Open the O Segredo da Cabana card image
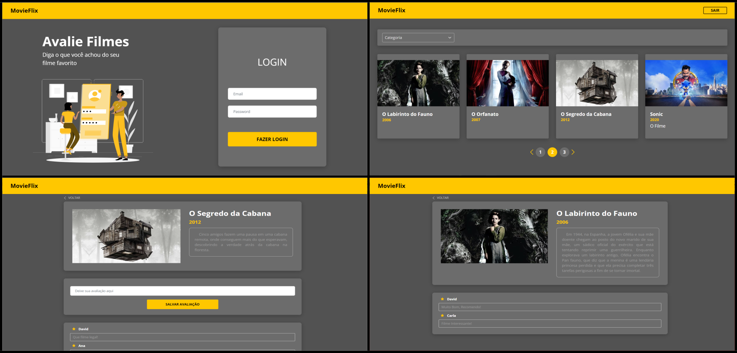 pos(597,83)
